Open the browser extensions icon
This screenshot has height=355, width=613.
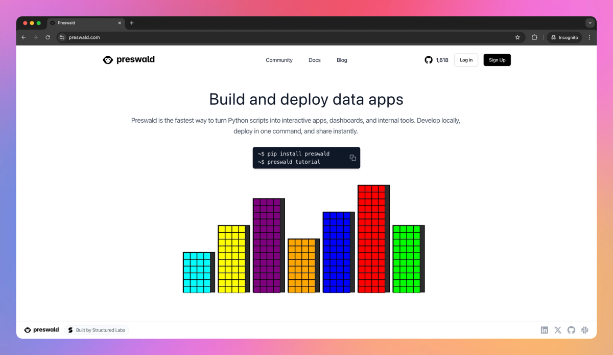pos(534,37)
